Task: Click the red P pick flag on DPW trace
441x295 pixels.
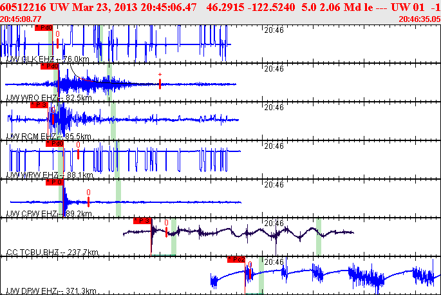Action: coord(236,260)
